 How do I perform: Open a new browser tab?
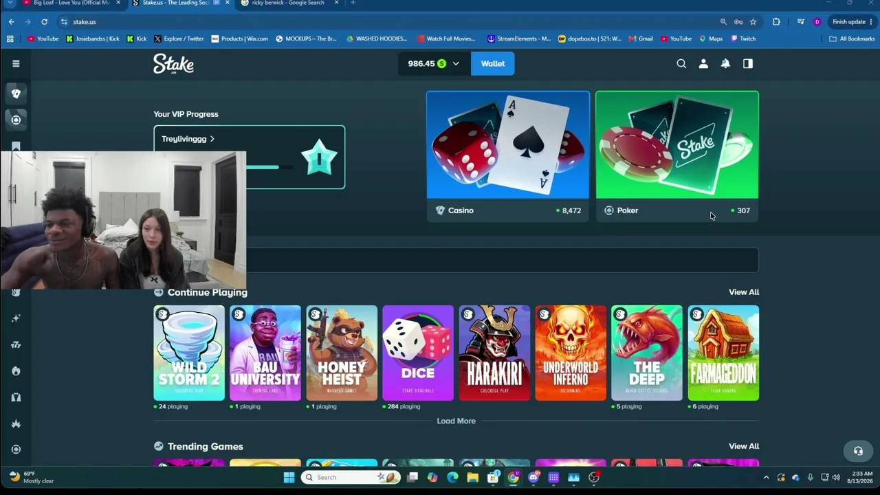[353, 3]
